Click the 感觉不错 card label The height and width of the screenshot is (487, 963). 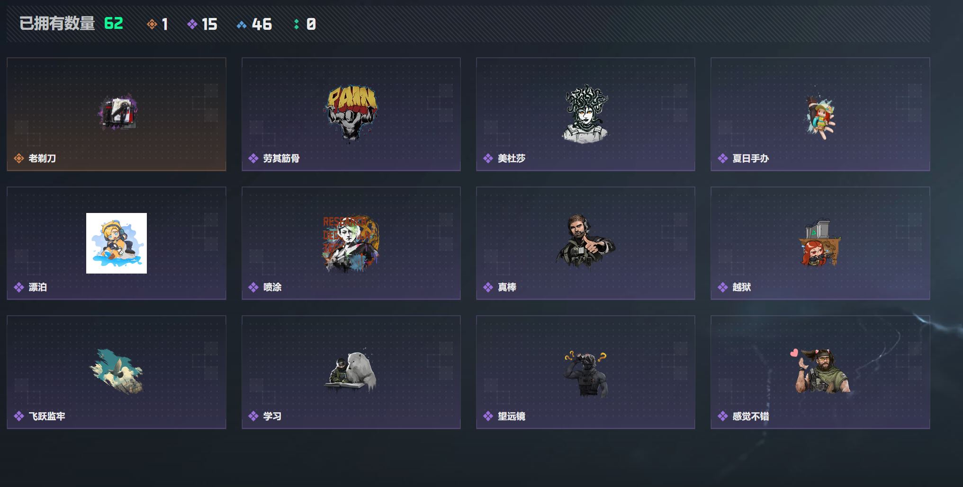(751, 416)
